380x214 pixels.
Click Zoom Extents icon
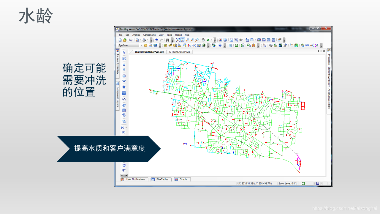click(178, 40)
